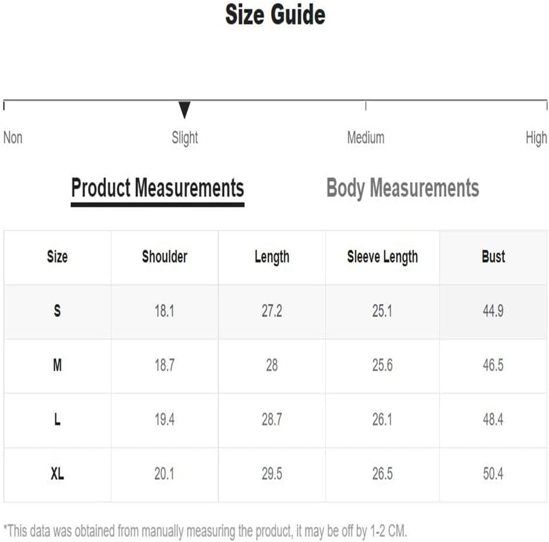Image resolution: width=549 pixels, height=542 pixels.
Task: Click the Bust column header
Action: coord(493,257)
